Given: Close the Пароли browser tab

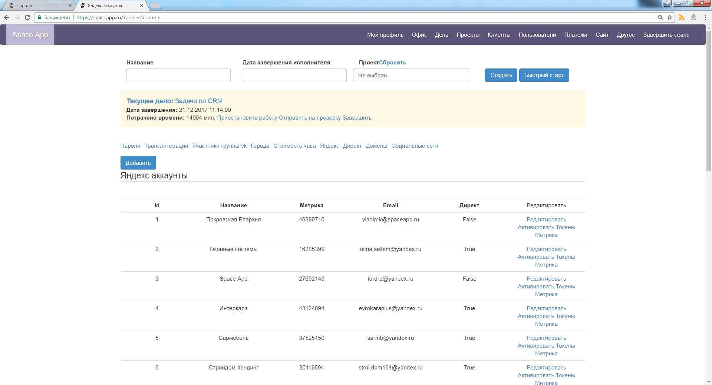Looking at the screenshot, I should pos(70,6).
